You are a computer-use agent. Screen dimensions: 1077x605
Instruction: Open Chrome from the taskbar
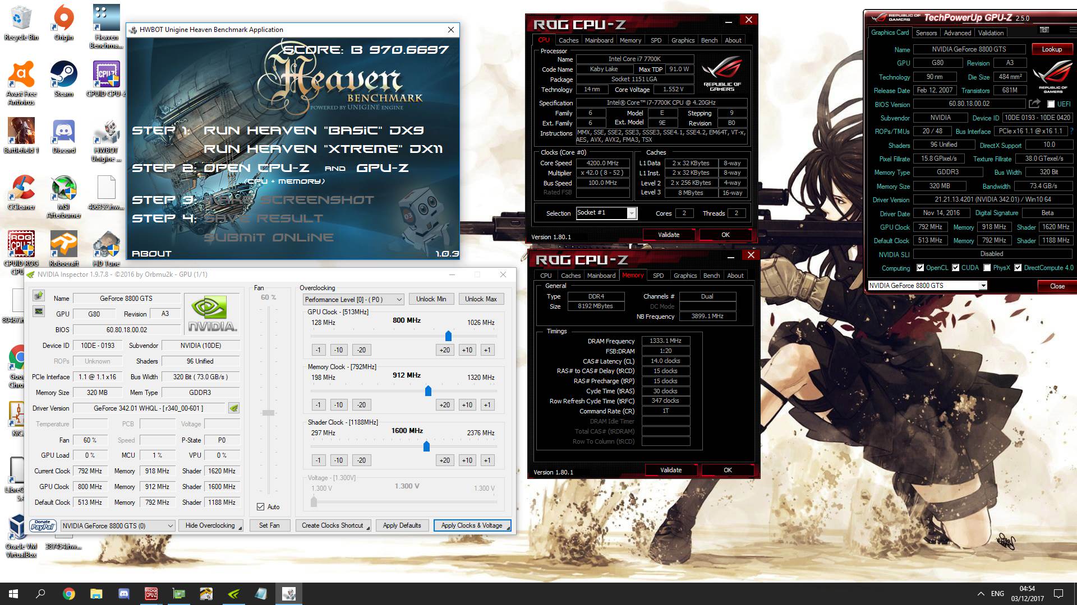pos(68,594)
